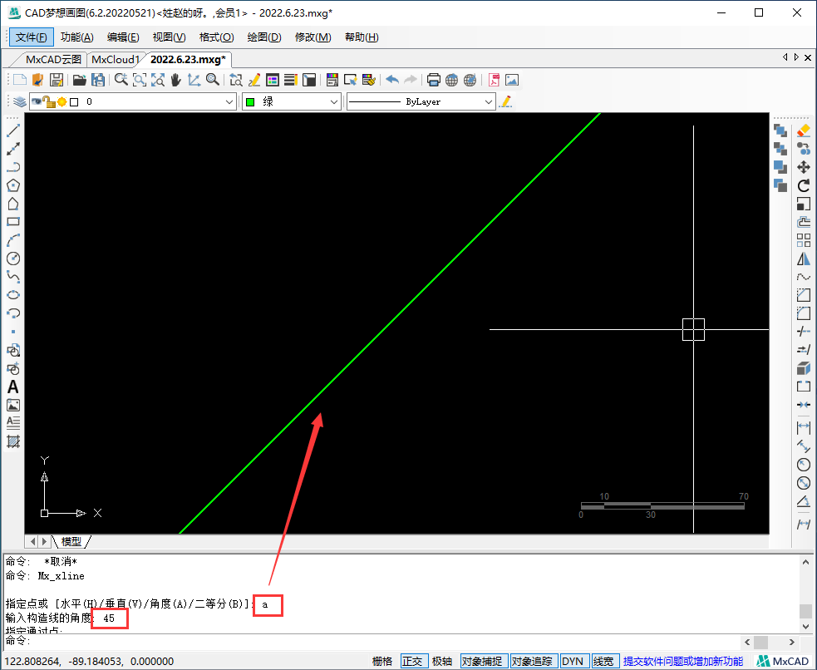The height and width of the screenshot is (670, 817).
Task: Toggle the 正交 ortho mode
Action: [x=412, y=661]
